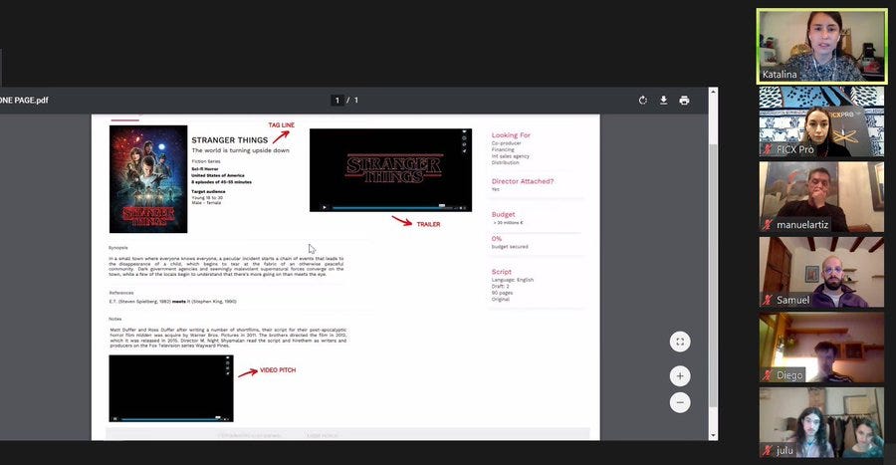
Task: Click the 'Sci-fi Horror' genre line
Action: tap(204, 169)
